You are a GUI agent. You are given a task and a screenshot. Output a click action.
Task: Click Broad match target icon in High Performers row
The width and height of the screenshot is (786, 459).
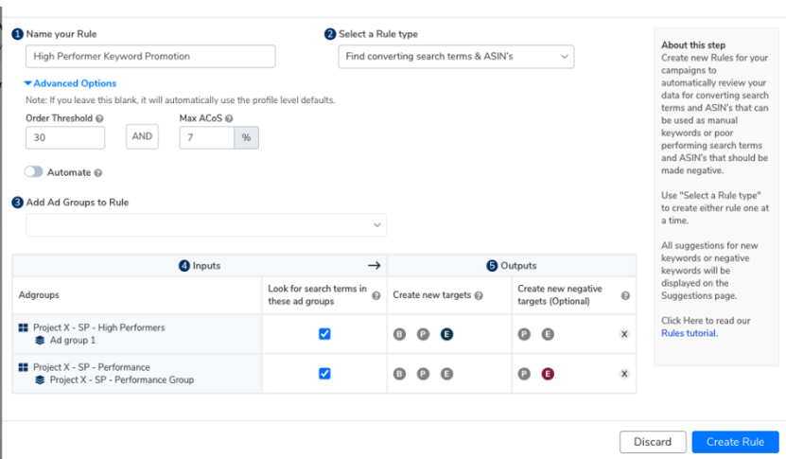399,333
